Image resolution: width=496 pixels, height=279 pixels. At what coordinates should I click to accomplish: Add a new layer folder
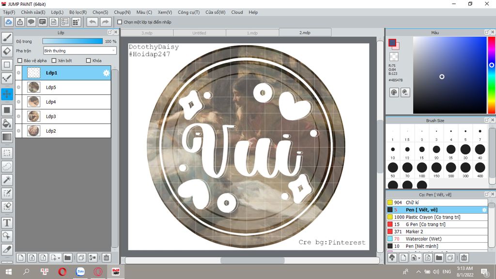[67, 258]
